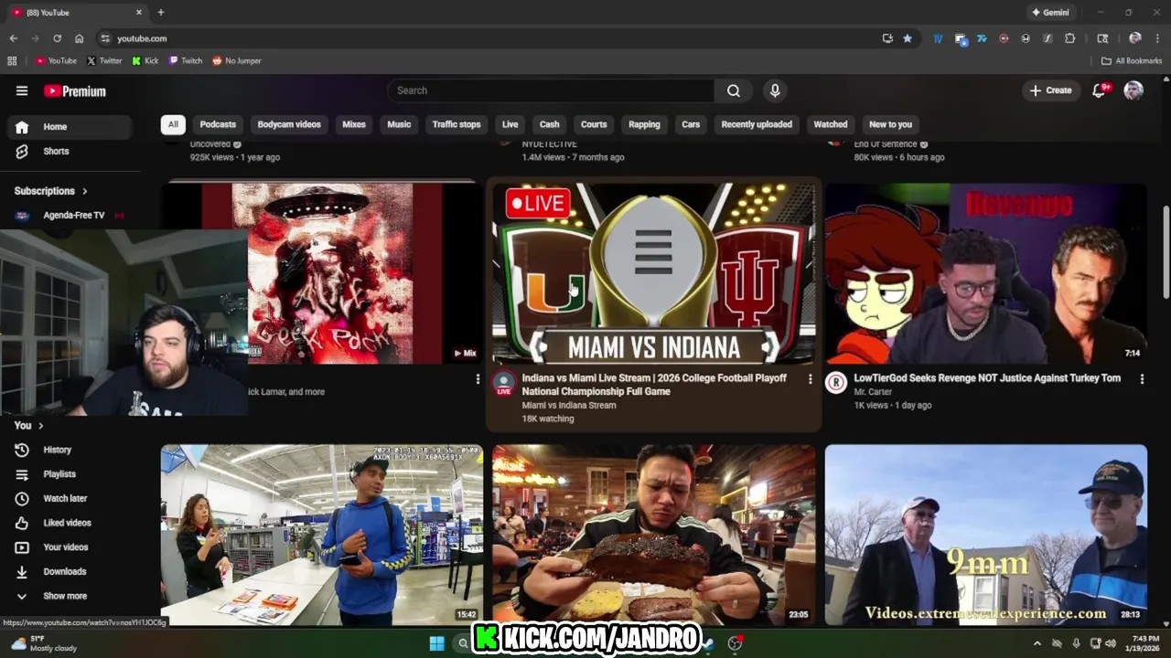
Task: Open Downloads in the sidebar
Action: click(x=64, y=571)
